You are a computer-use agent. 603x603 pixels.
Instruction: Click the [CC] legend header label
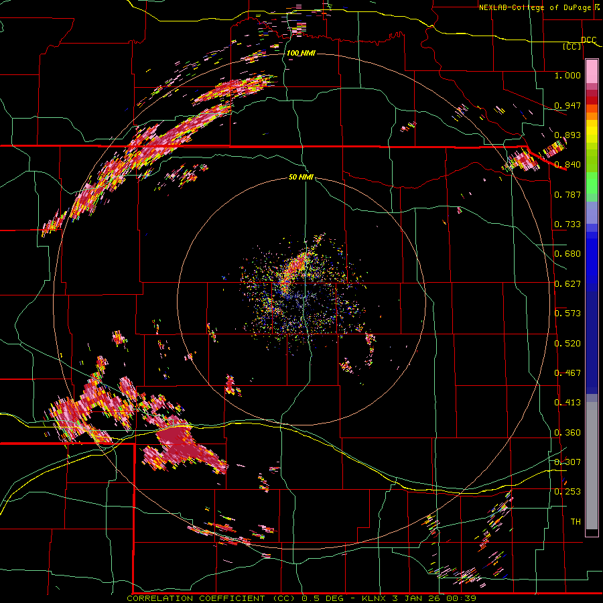coord(572,47)
